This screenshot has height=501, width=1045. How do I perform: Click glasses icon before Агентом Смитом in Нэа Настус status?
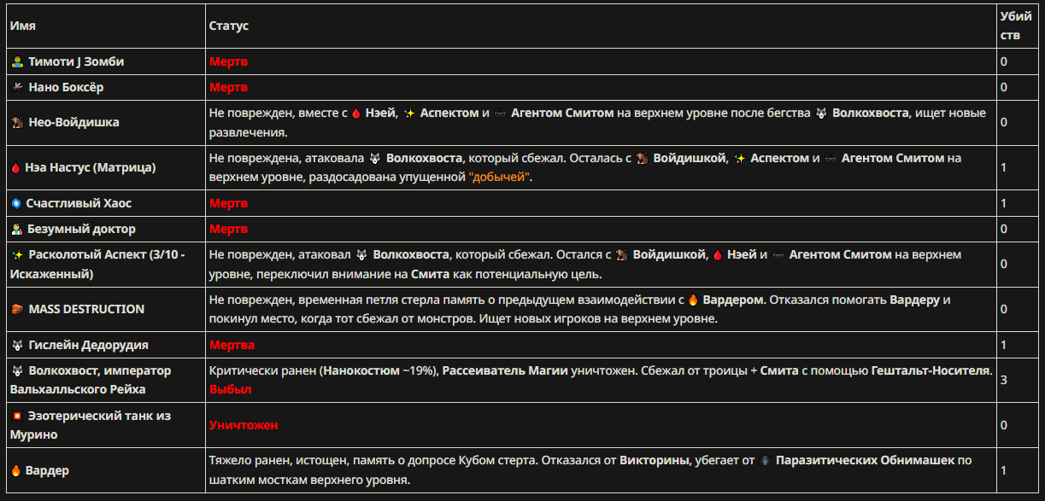[831, 159]
